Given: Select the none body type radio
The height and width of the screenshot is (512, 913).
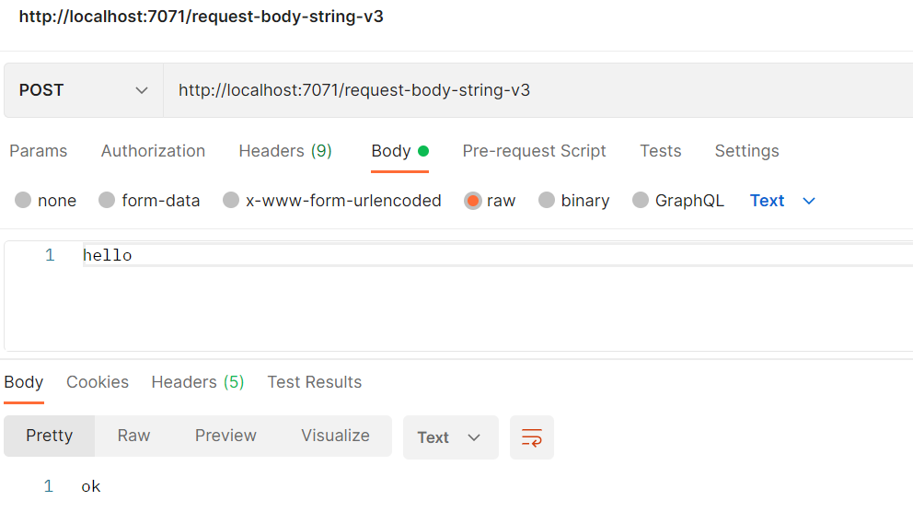Looking at the screenshot, I should click(x=23, y=201).
